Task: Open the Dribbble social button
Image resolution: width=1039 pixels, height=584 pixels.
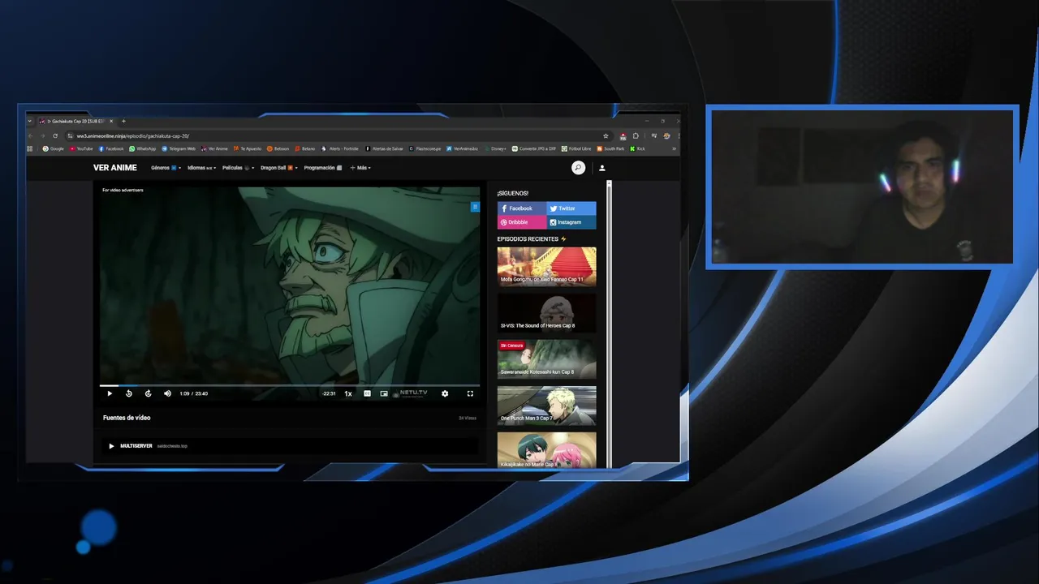Action: coord(522,222)
